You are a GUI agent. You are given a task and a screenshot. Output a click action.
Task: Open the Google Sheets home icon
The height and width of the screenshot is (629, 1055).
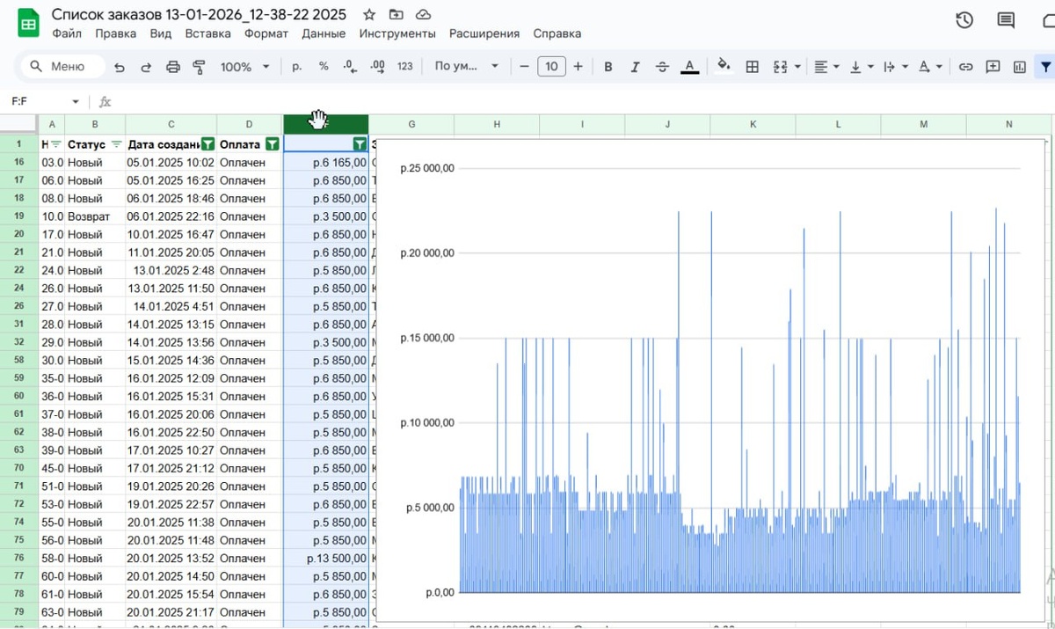[28, 24]
